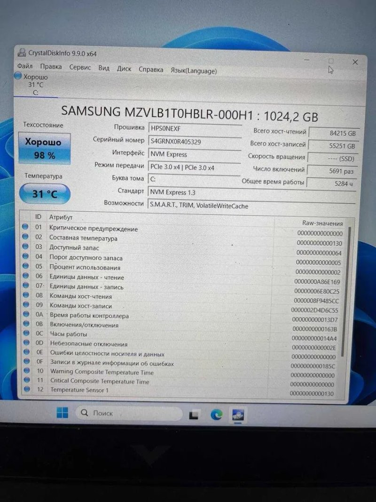Click status icon for Включения/отключения row
The height and width of the screenshot is (502, 376).
pyautogui.click(x=26, y=323)
